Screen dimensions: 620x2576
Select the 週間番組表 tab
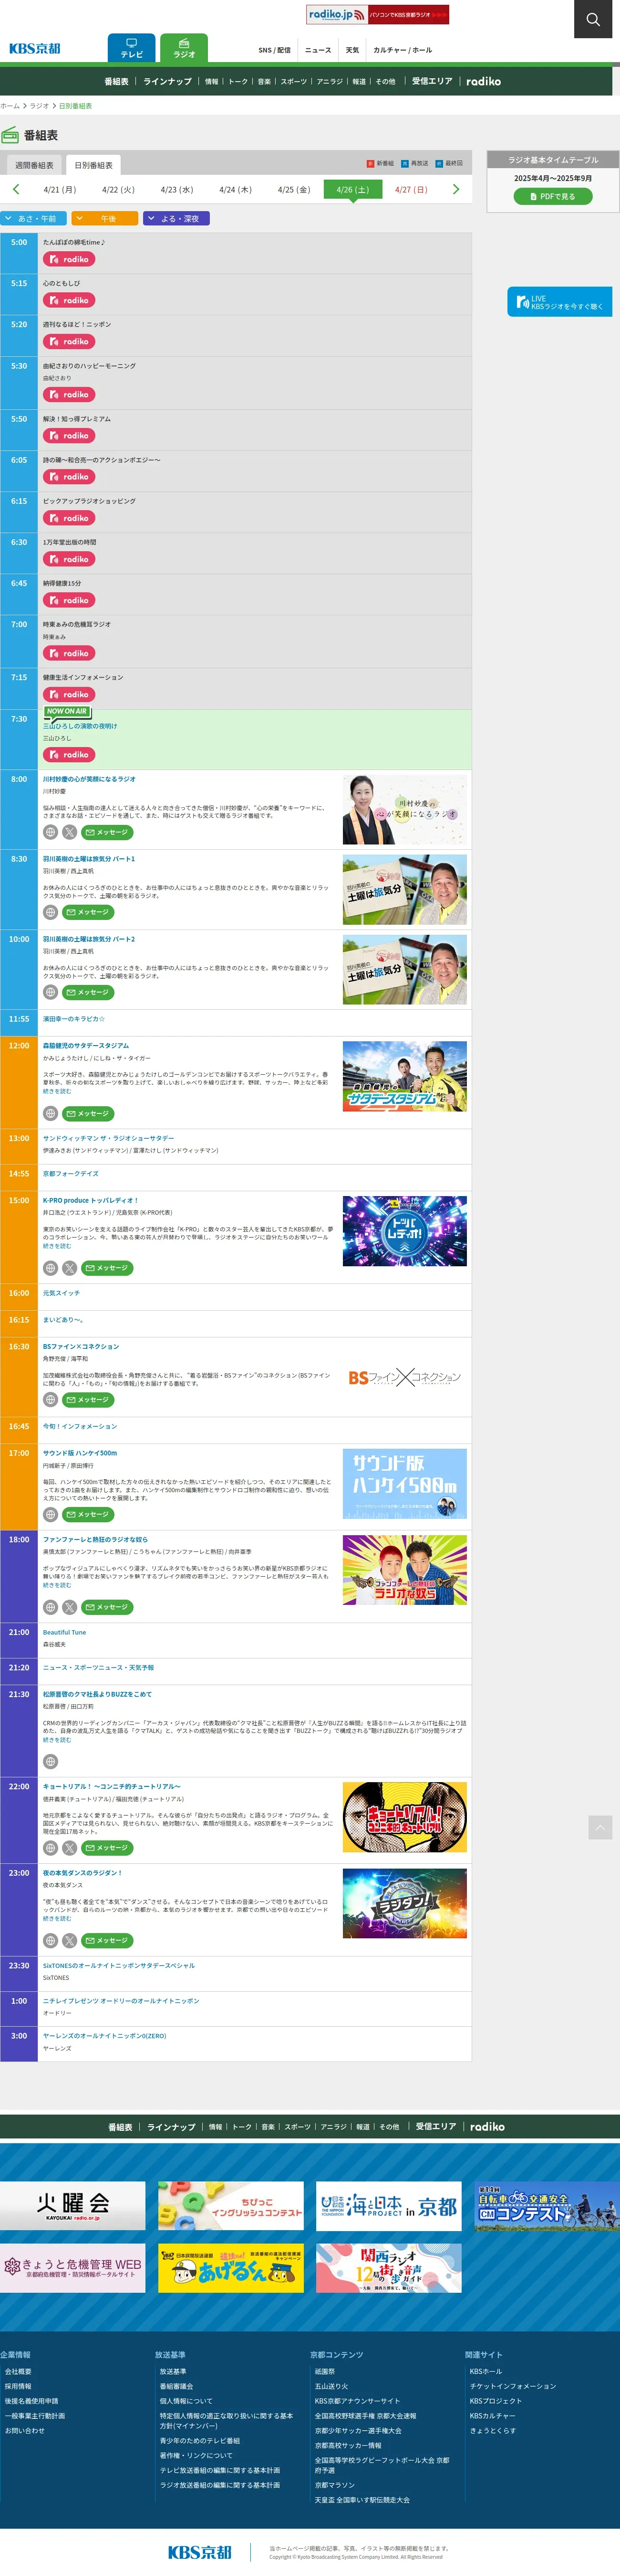(x=34, y=165)
